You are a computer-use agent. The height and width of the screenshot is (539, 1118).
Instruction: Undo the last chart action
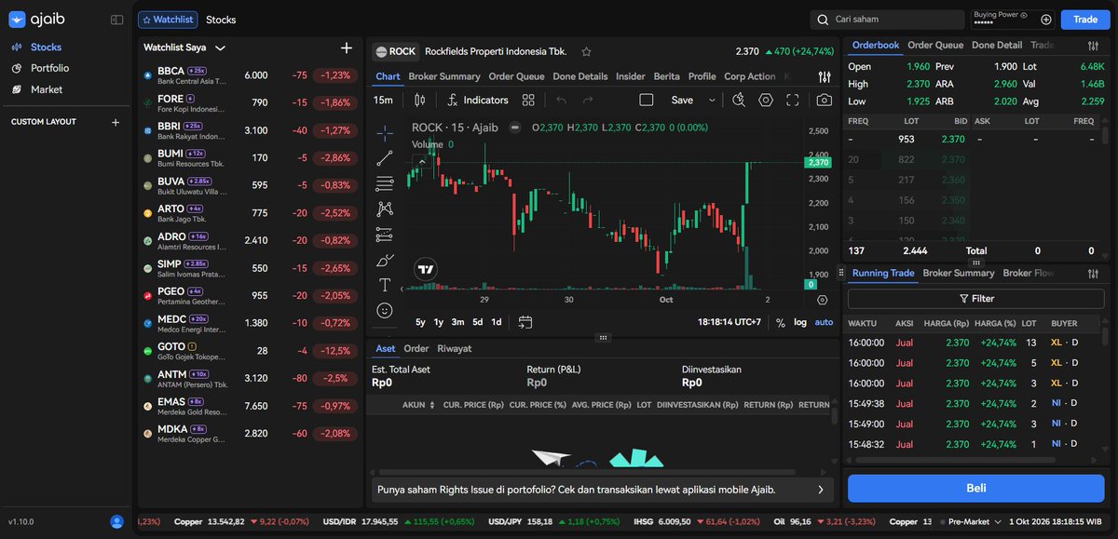point(561,100)
